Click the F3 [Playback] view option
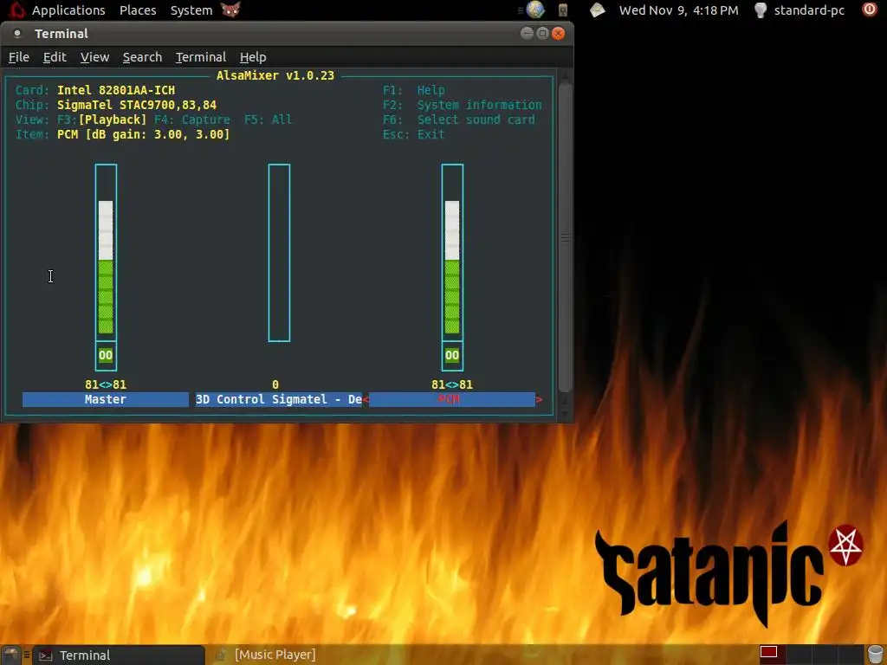 coord(102,119)
